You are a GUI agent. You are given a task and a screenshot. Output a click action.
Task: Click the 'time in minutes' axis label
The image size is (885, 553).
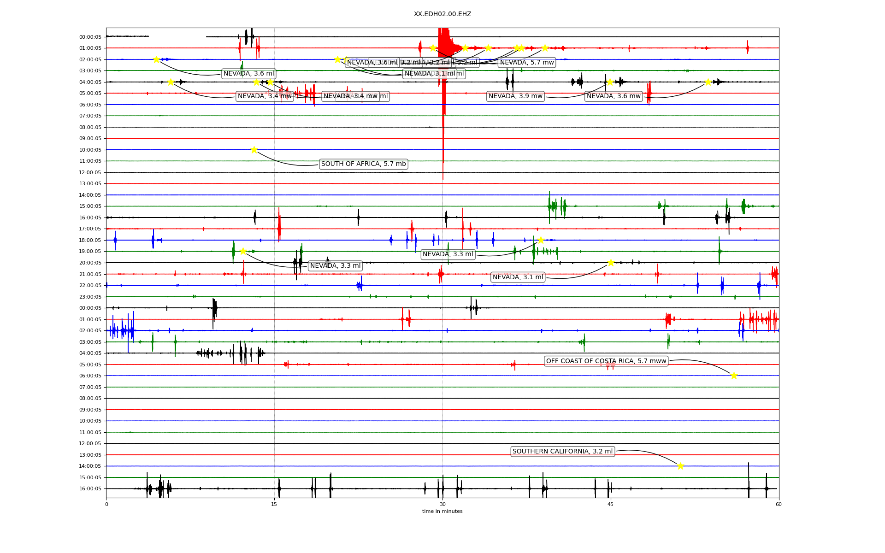point(442,511)
